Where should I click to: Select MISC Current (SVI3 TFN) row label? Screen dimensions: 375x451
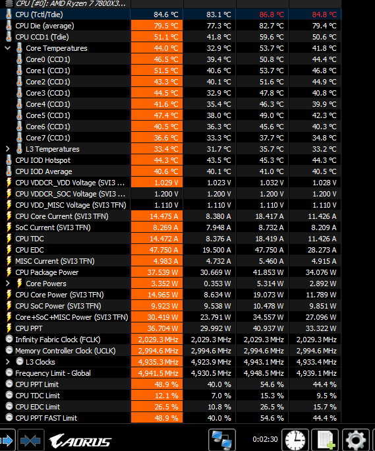(55, 261)
